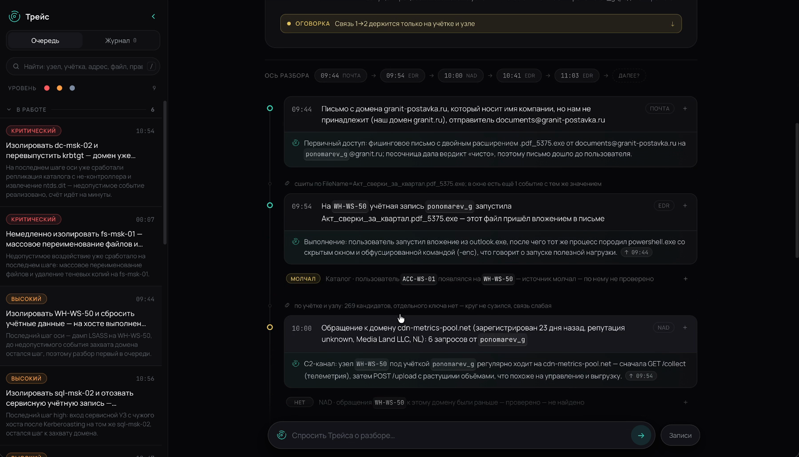Click the НЕТ status badge

[x=300, y=402]
